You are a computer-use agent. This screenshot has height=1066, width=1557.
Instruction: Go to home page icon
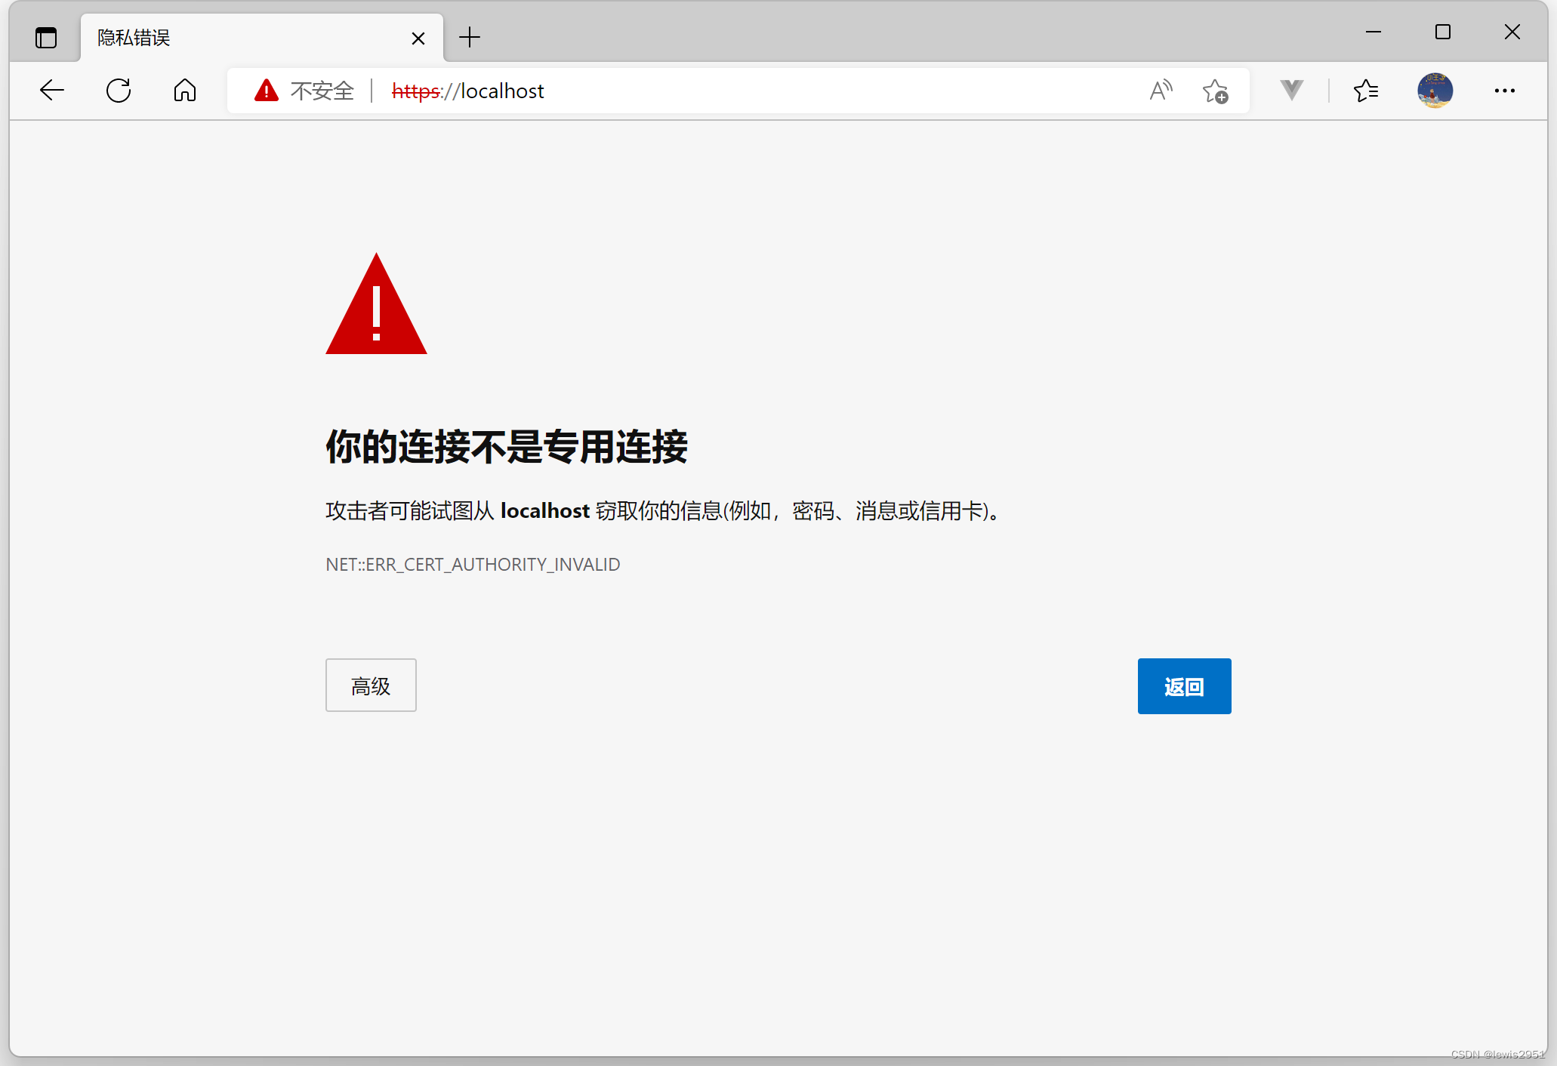tap(185, 91)
